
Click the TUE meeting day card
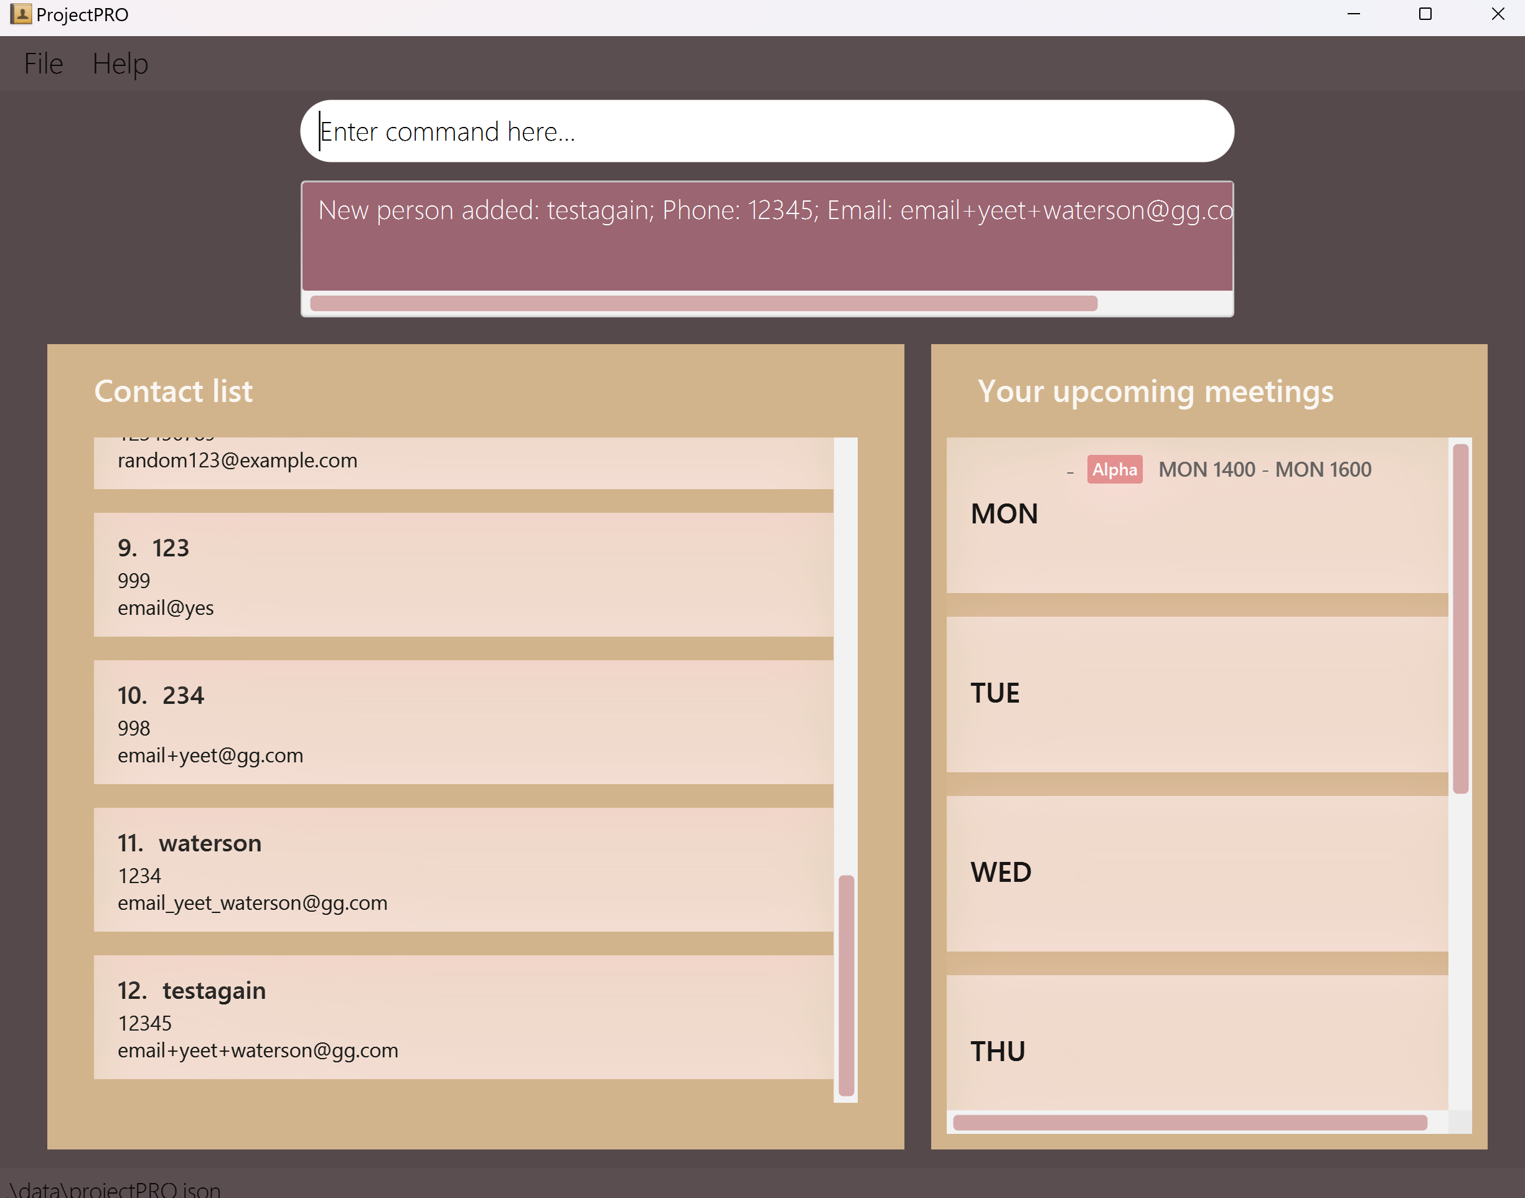coord(1196,694)
